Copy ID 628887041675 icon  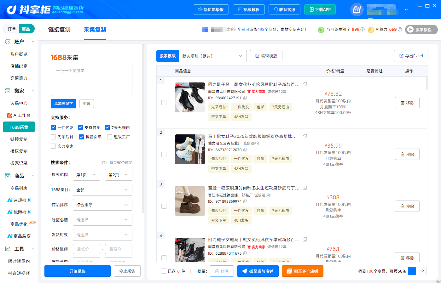245,253
